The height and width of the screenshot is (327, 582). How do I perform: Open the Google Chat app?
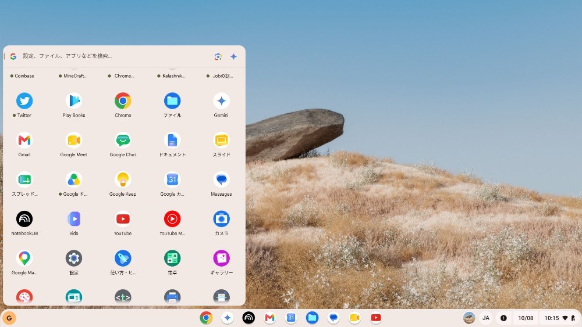123,140
